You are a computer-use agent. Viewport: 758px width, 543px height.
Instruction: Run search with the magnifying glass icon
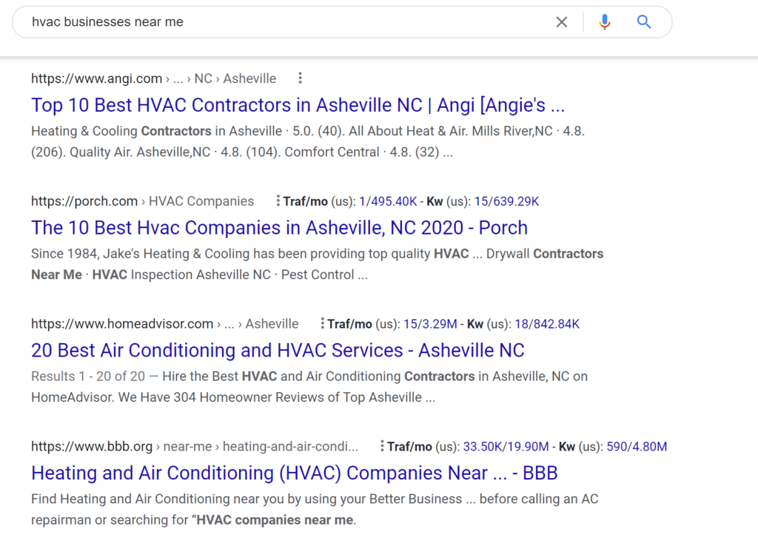643,21
